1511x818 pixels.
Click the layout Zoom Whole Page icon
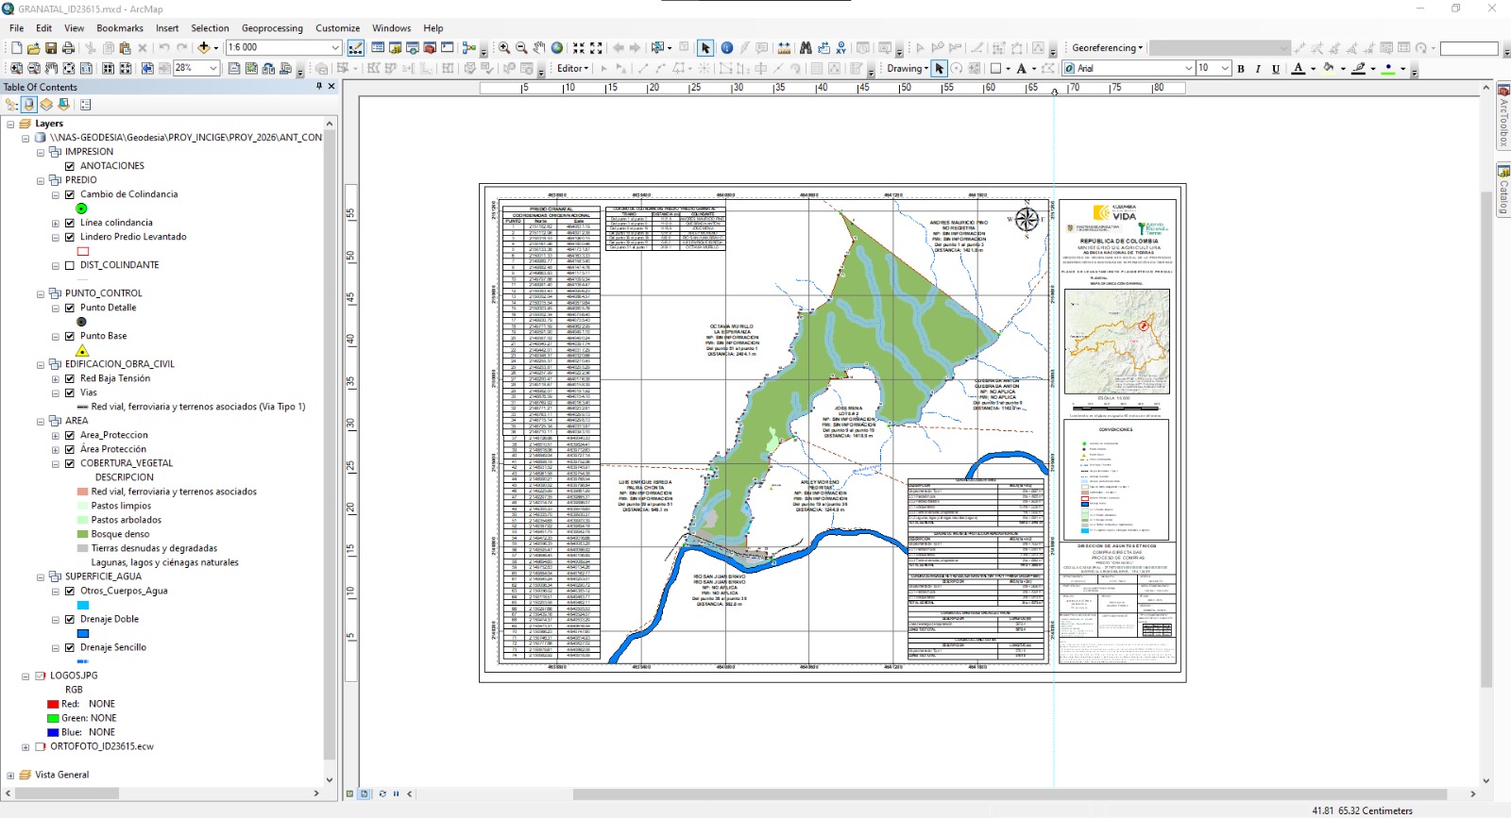pyautogui.click(x=69, y=68)
